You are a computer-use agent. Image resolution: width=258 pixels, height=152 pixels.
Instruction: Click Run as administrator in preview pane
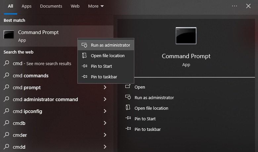point(154,97)
